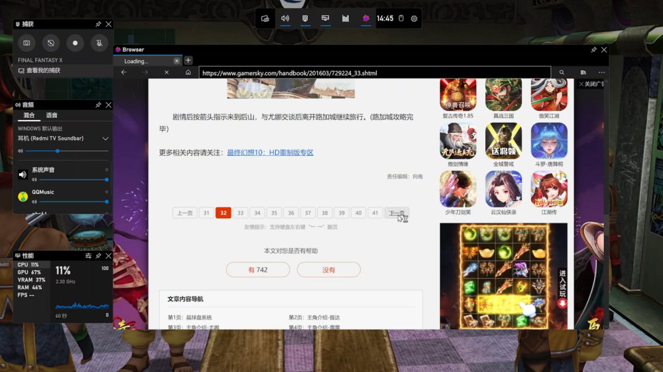Toggle click-through mouse icon in Game Bar
Screen dimensions: 663x372
[x=401, y=19]
